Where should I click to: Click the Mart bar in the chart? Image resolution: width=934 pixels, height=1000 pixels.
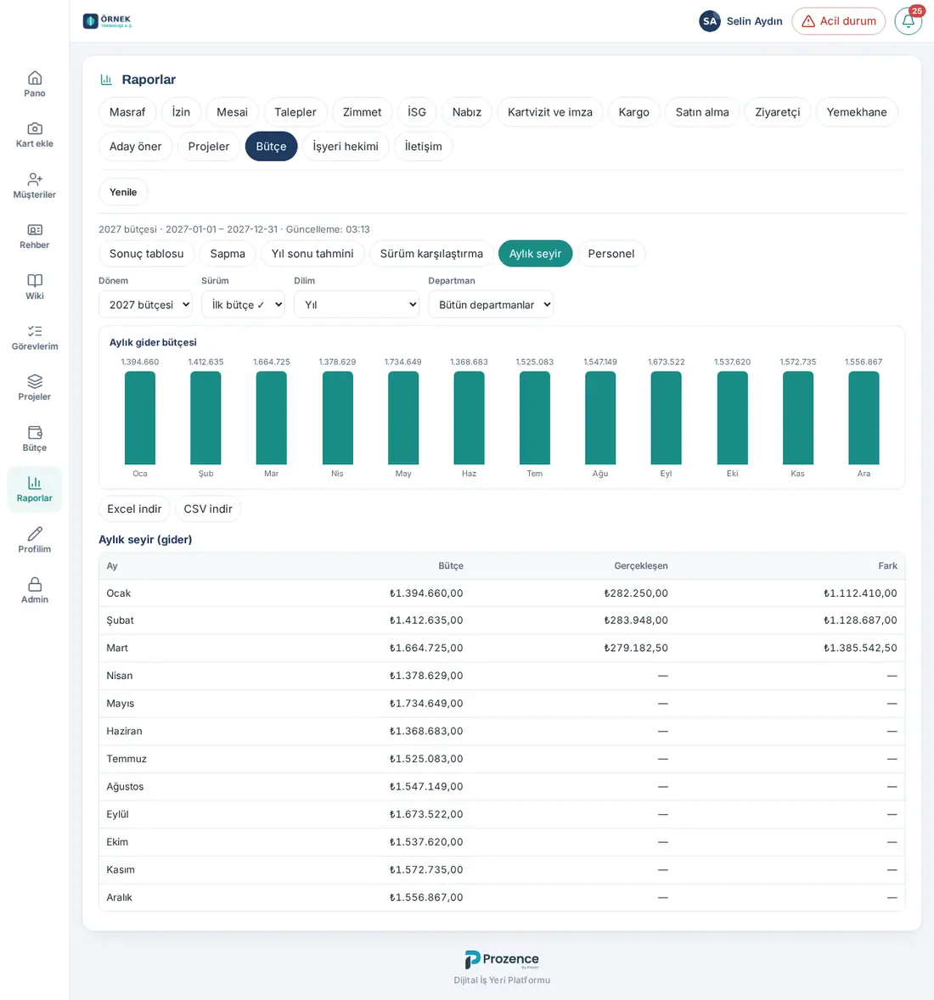point(271,418)
